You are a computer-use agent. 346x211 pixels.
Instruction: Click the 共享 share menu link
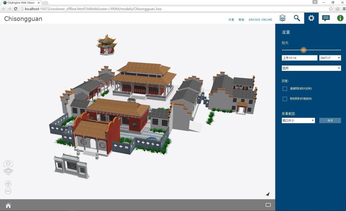[x=231, y=20]
